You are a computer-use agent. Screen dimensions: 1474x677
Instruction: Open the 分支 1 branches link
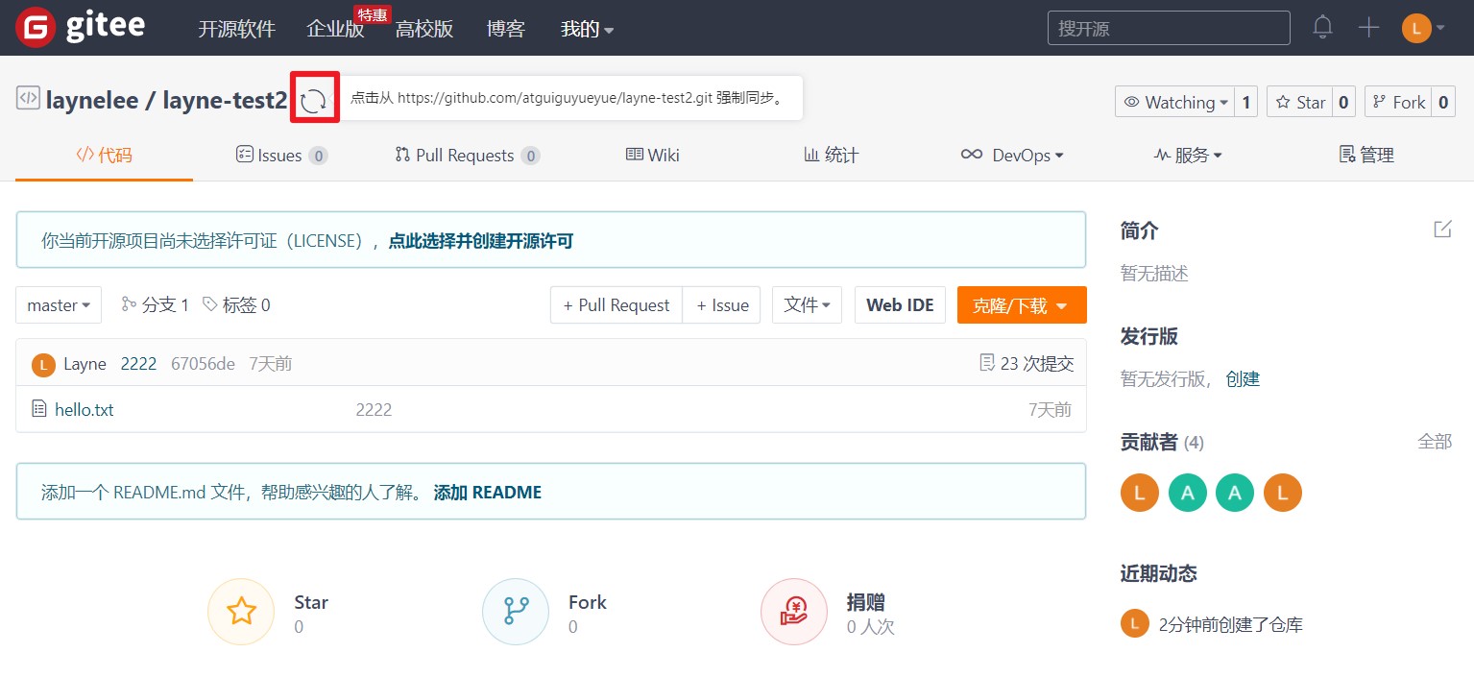[155, 304]
